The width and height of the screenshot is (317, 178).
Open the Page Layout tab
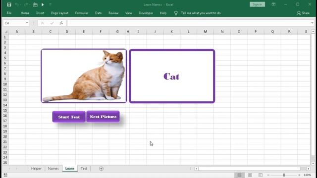click(59, 13)
